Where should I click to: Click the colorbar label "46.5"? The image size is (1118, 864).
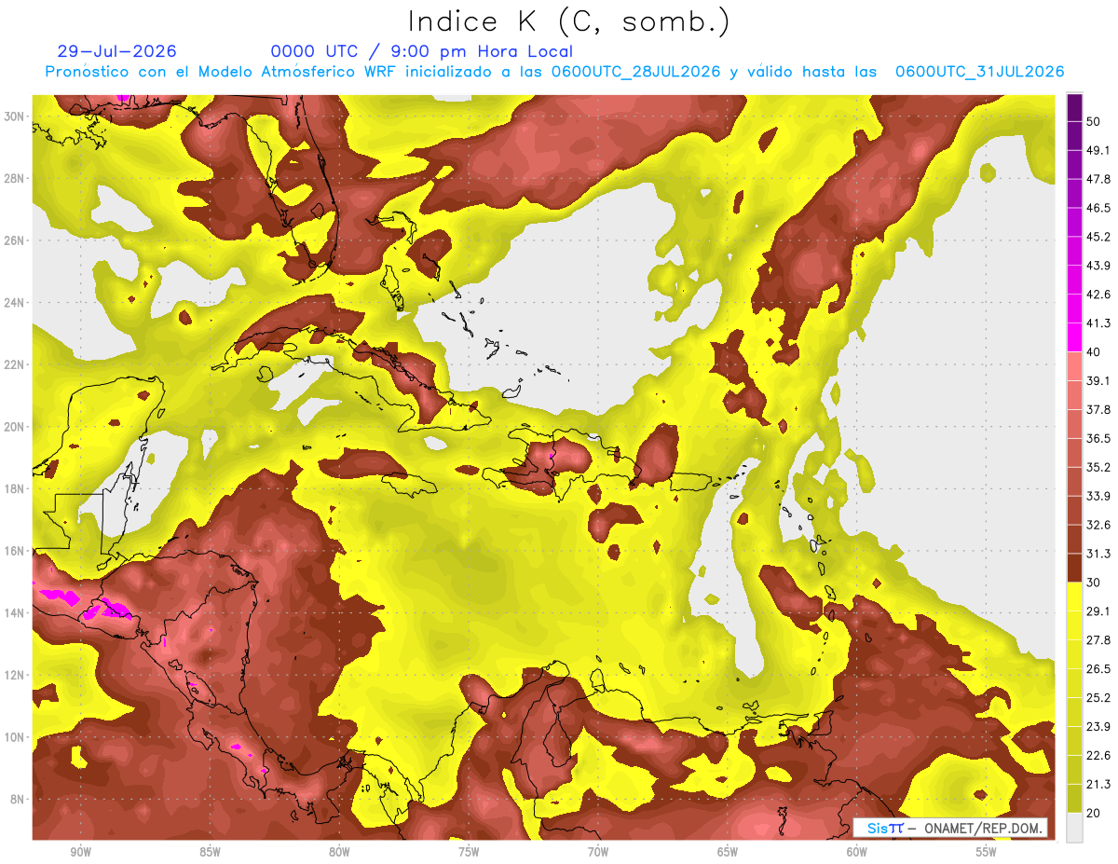pos(1098,208)
